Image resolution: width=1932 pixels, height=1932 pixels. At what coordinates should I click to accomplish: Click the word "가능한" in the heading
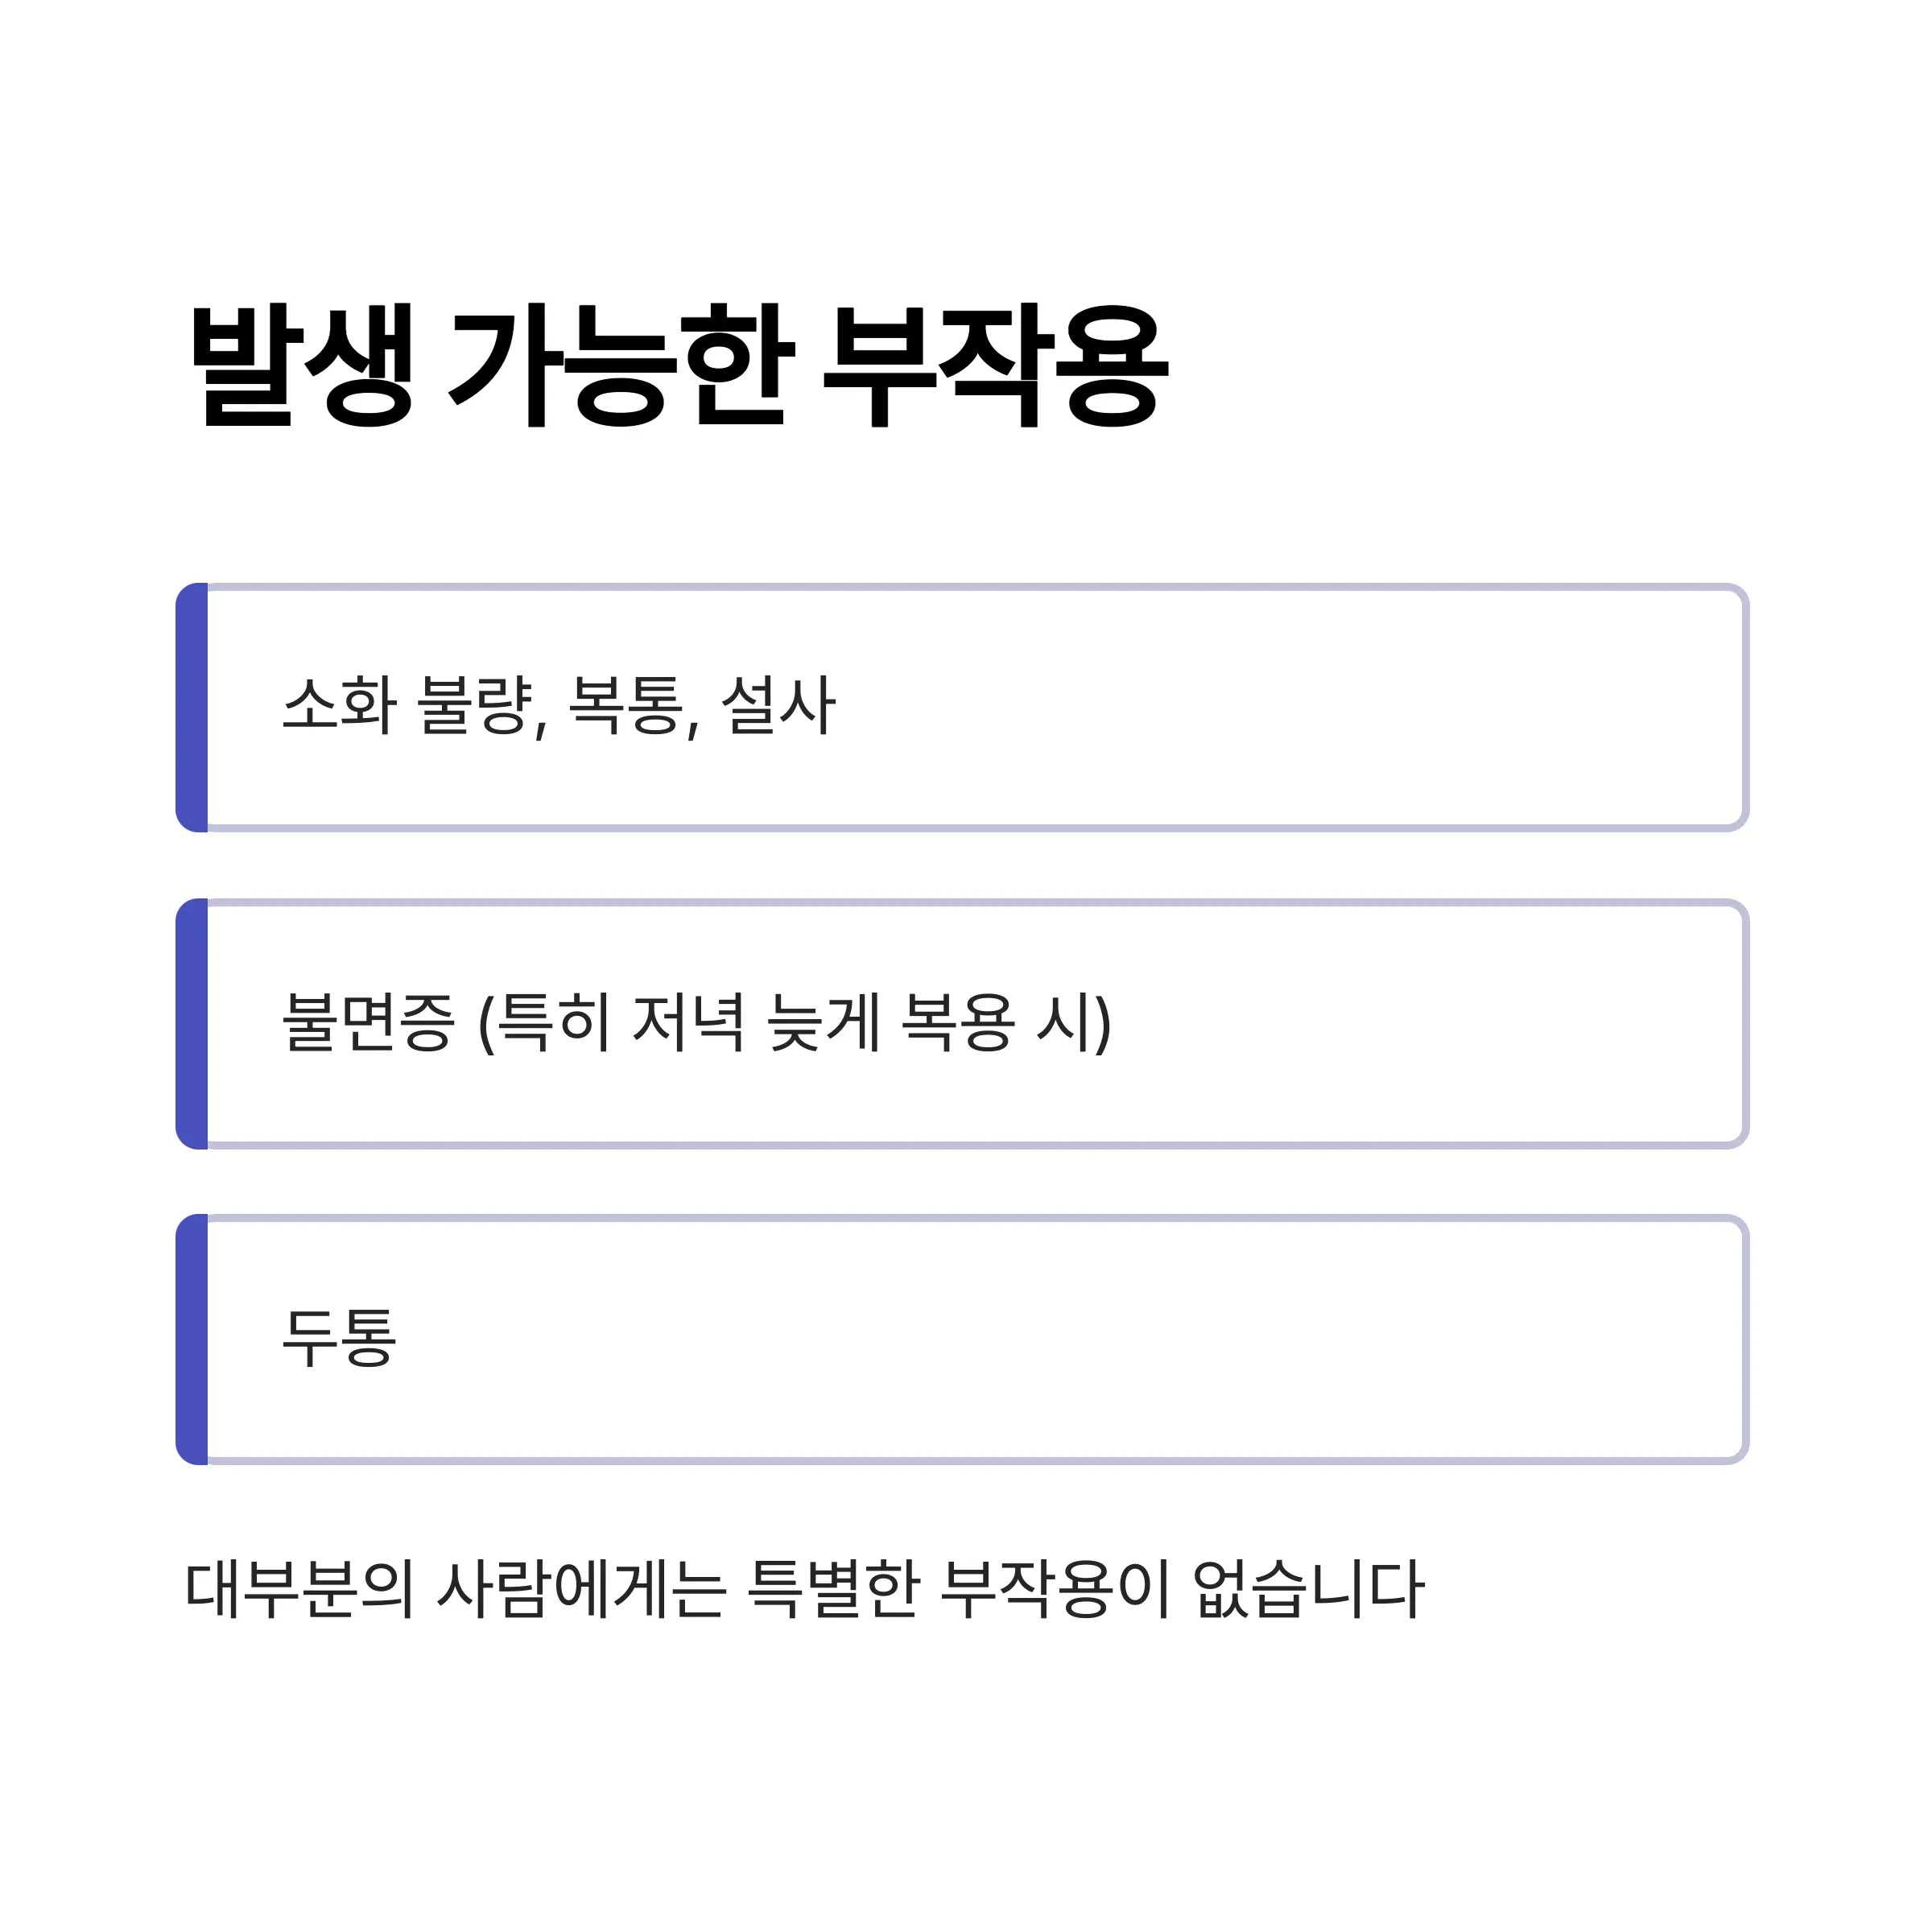coord(620,365)
